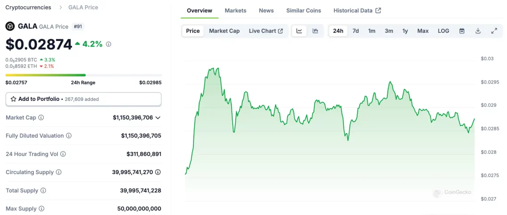Select 1y time range
507x215 pixels.
[405, 31]
